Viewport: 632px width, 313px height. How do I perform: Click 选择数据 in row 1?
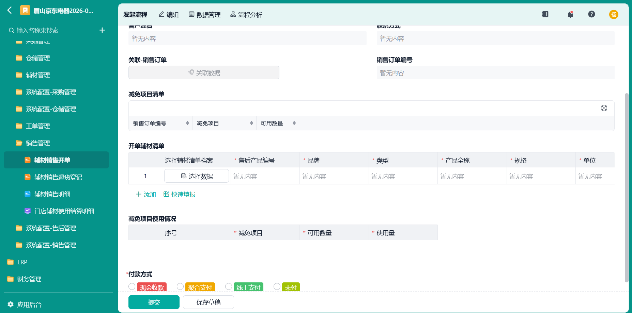tap(197, 176)
